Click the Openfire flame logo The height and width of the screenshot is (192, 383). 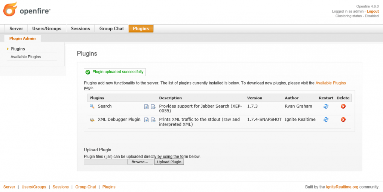point(10,9)
